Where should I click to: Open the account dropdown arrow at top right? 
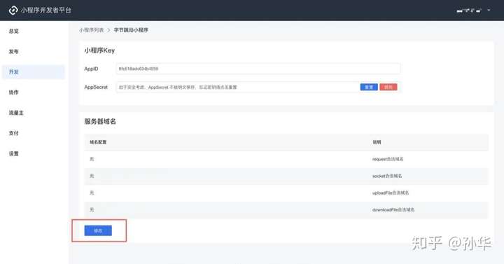pos(489,11)
